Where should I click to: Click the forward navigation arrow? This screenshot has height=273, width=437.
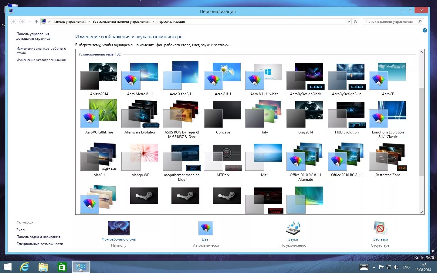click(x=22, y=22)
